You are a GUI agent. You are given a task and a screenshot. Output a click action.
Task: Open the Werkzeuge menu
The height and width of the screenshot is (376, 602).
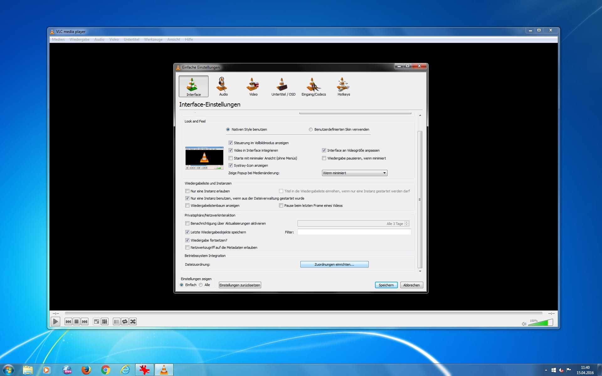pos(153,39)
